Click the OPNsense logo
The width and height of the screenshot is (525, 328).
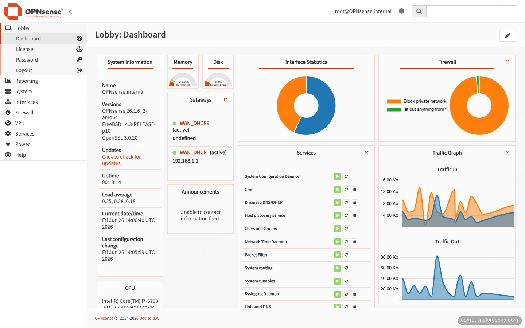(x=33, y=11)
